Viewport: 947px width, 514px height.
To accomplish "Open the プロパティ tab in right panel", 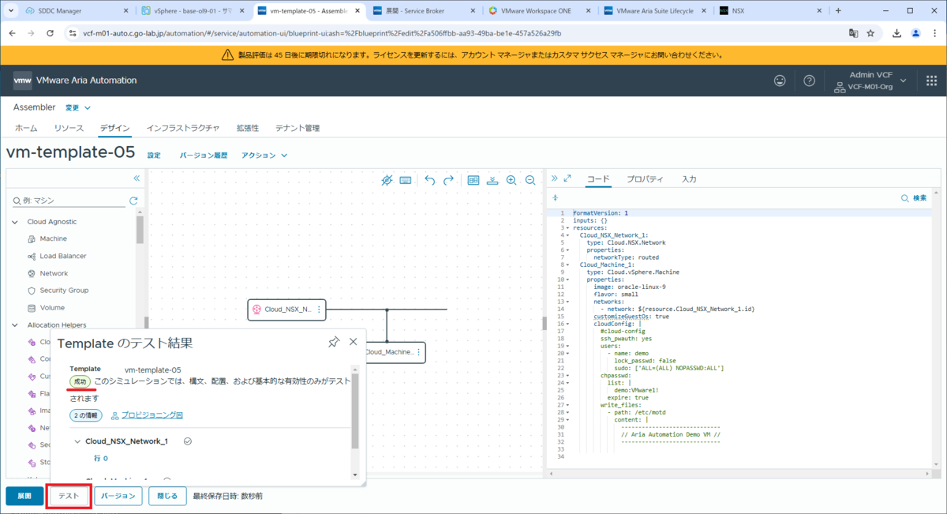I will click(x=645, y=179).
